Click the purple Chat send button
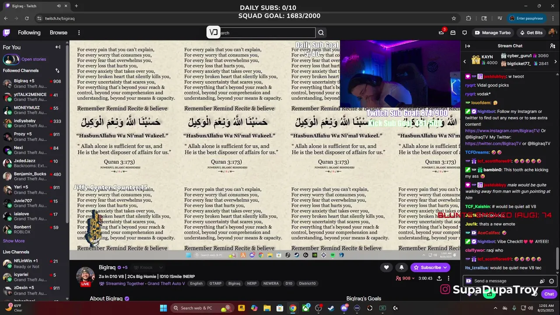 [x=549, y=294]
